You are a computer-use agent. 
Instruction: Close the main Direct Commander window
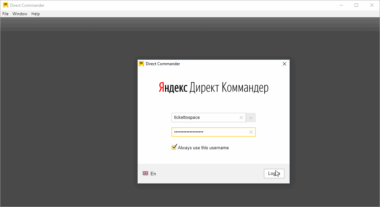pyautogui.click(x=372, y=5)
